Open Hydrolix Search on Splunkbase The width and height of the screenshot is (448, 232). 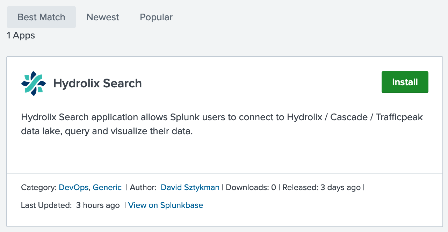(x=166, y=205)
